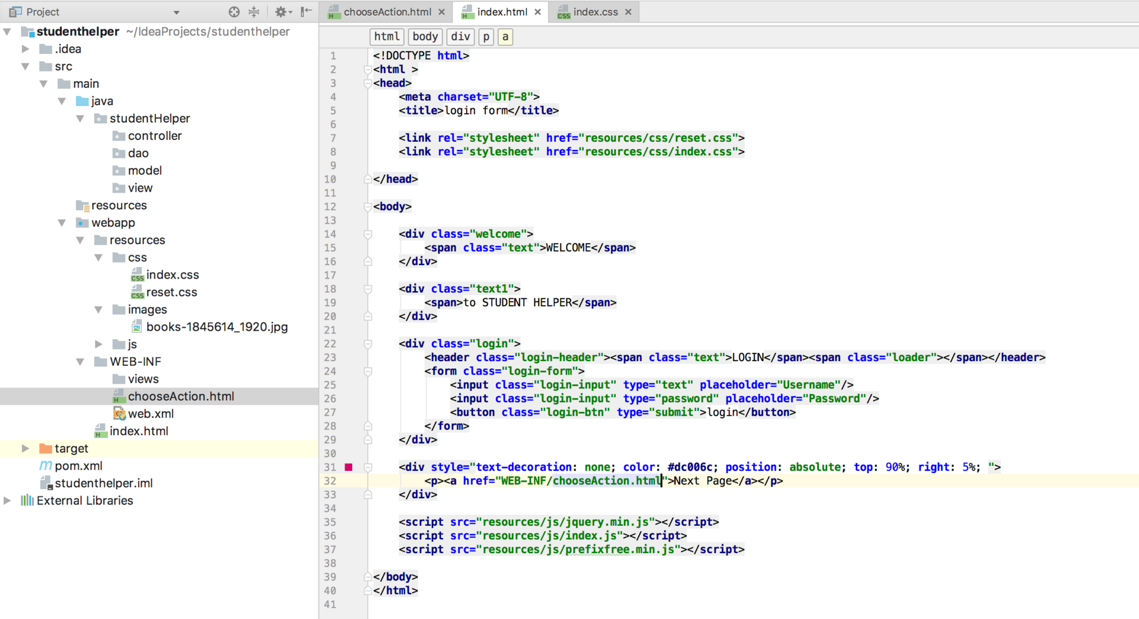
Task: Collapse the webapp folder
Action: click(62, 223)
